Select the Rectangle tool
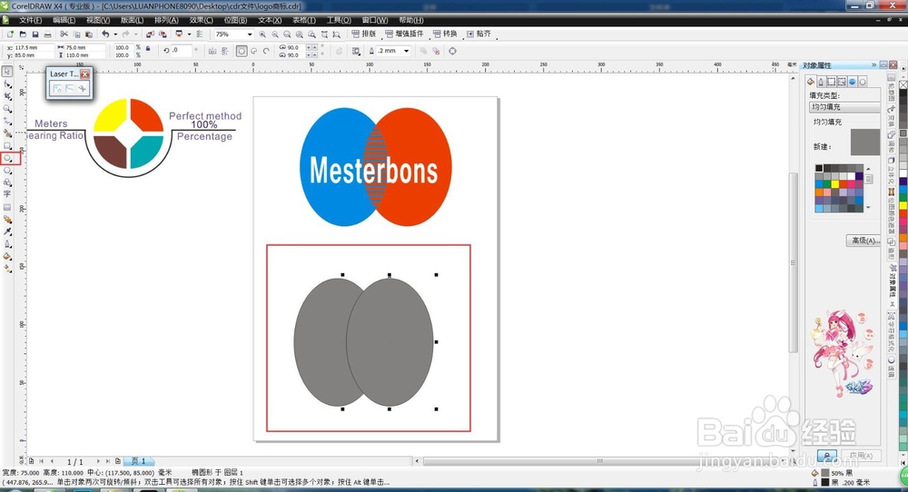Image resolution: width=908 pixels, height=492 pixels. (7, 145)
